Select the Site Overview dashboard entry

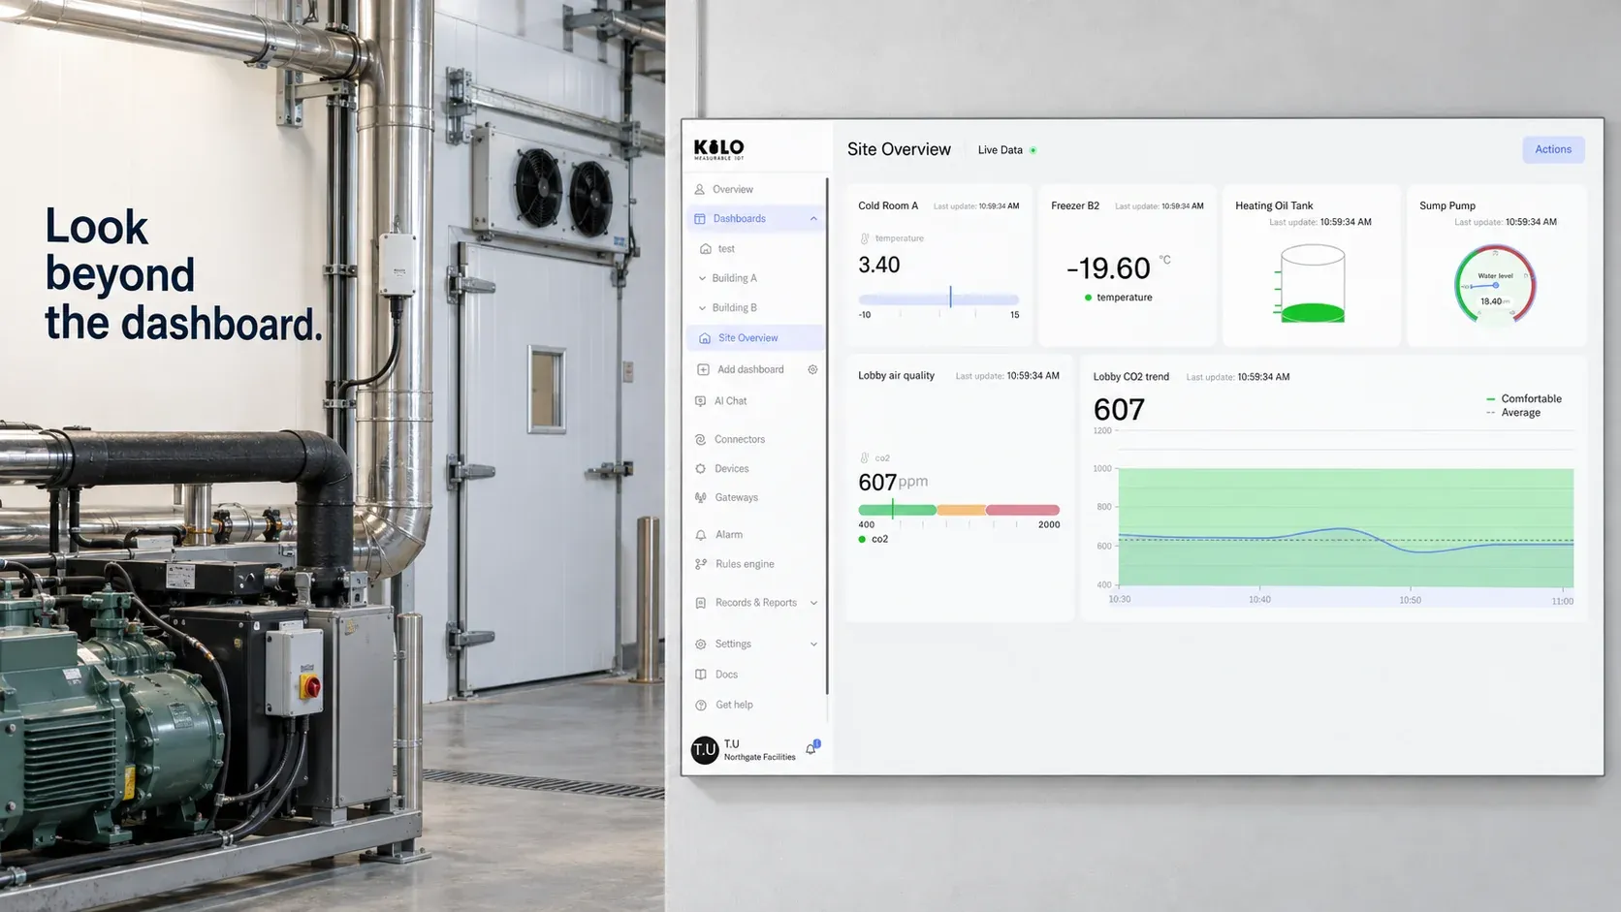[x=756, y=338]
